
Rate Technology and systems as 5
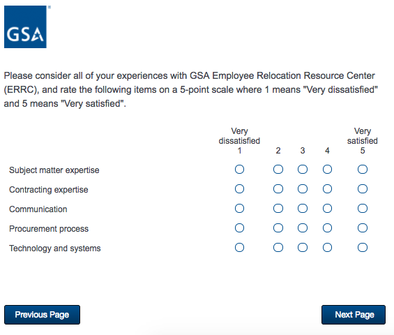click(x=363, y=248)
